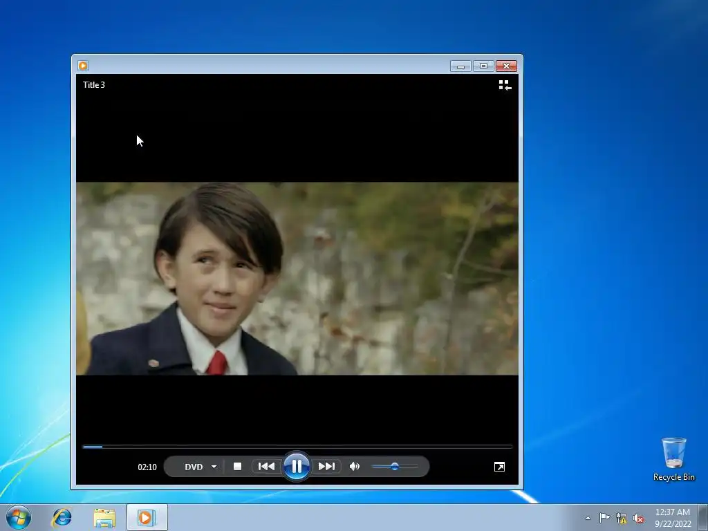
Task: Mute the player volume
Action: point(355,467)
